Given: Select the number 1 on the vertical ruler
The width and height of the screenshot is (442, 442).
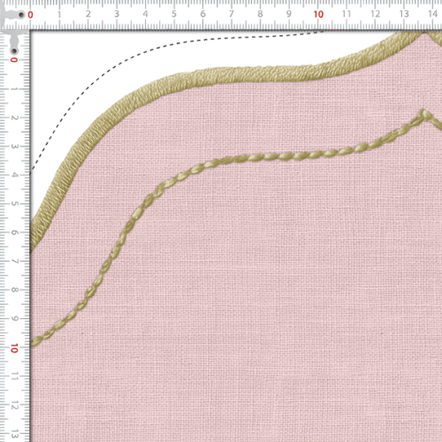Looking at the screenshot, I should click(x=14, y=88).
